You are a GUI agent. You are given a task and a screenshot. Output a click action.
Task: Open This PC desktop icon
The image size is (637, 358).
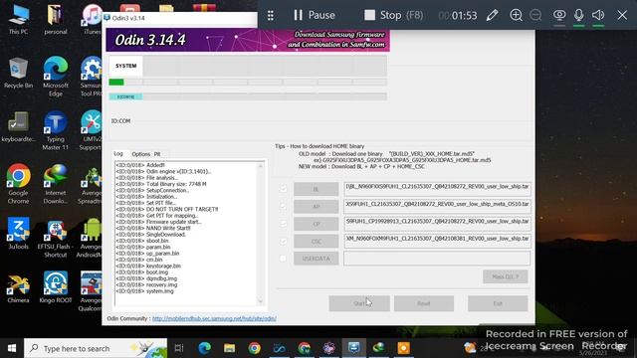[18, 20]
